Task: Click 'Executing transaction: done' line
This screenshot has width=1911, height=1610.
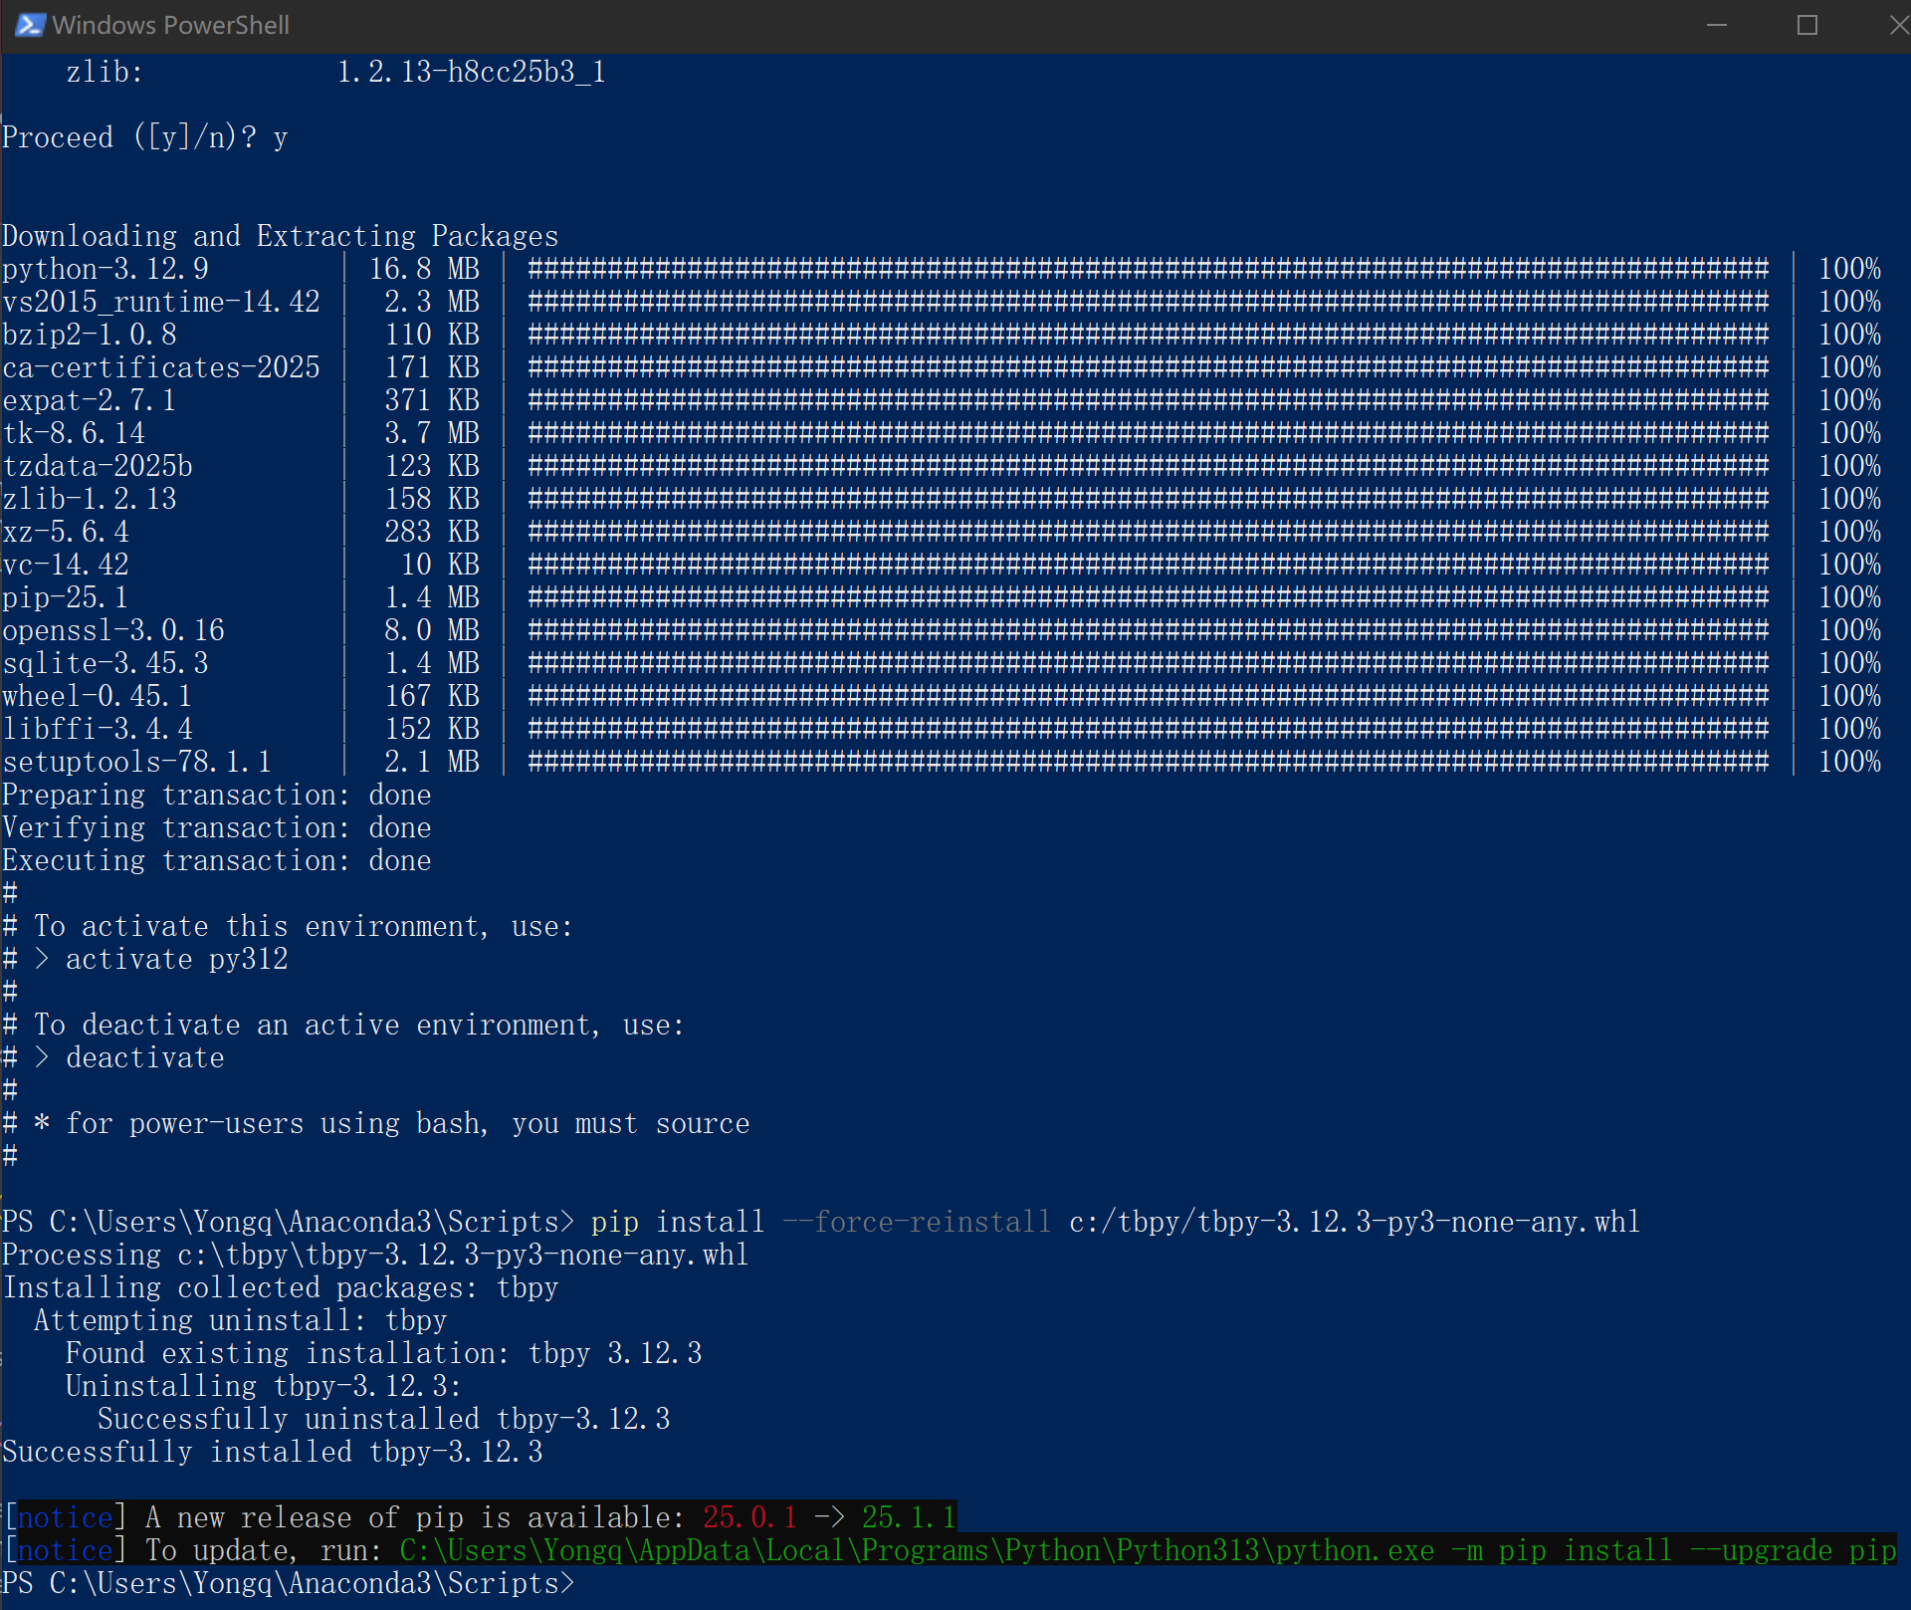Action: point(217,860)
